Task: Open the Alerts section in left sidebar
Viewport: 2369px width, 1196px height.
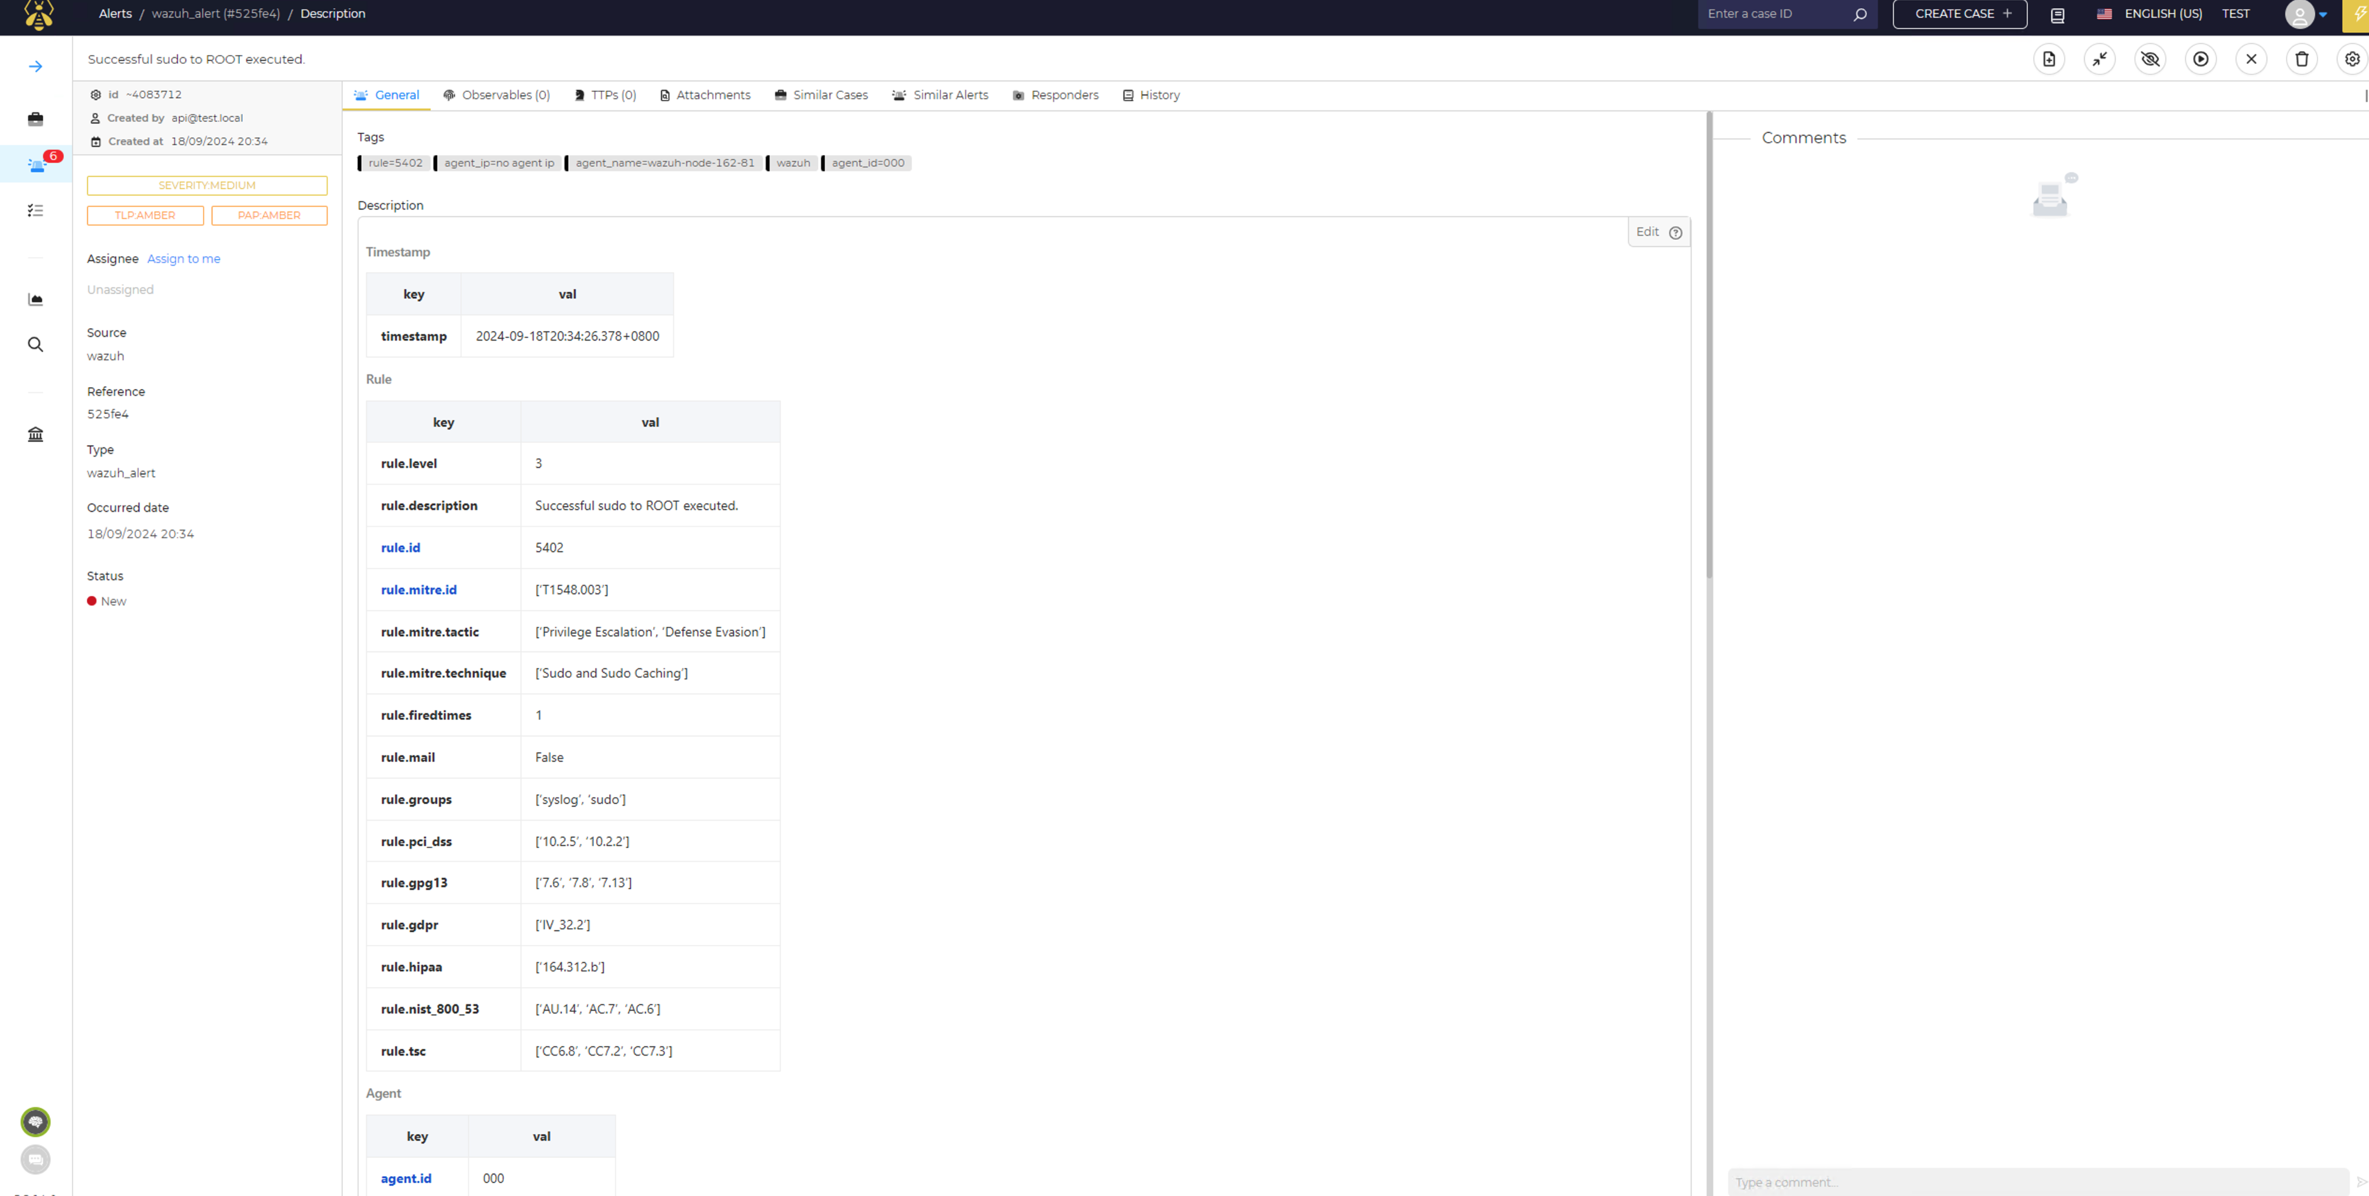Action: (x=36, y=164)
